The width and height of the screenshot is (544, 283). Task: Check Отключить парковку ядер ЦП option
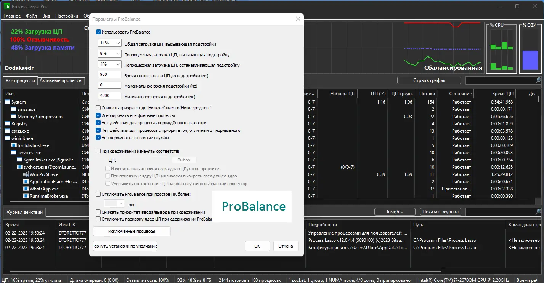pyautogui.click(x=98, y=219)
